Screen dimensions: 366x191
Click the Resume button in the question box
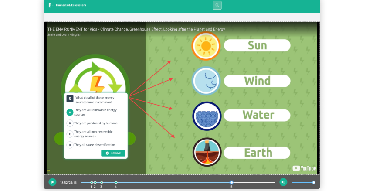click(113, 153)
